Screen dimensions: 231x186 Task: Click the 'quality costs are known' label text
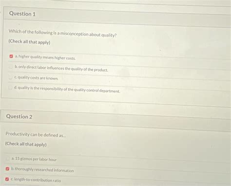tap(36, 78)
